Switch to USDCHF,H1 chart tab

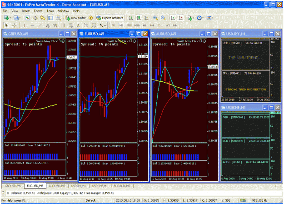(x=100, y=186)
